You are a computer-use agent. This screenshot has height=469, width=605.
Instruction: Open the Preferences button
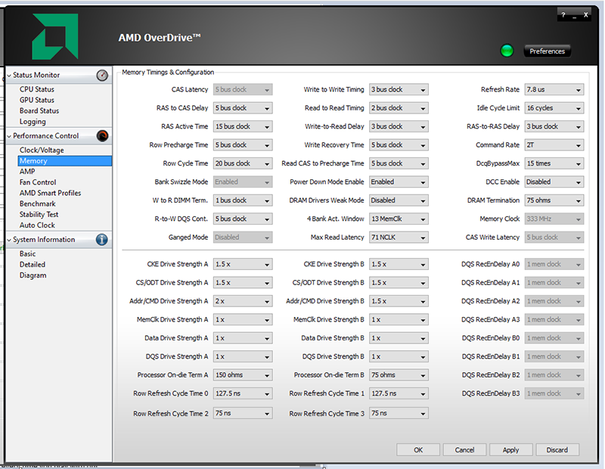[547, 51]
